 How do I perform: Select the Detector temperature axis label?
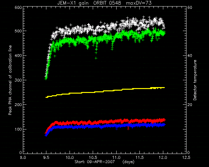pos(195,80)
